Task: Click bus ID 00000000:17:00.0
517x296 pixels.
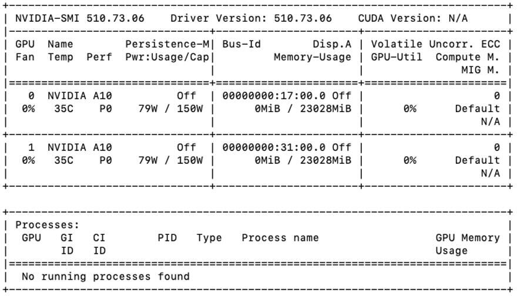Action: 274,96
